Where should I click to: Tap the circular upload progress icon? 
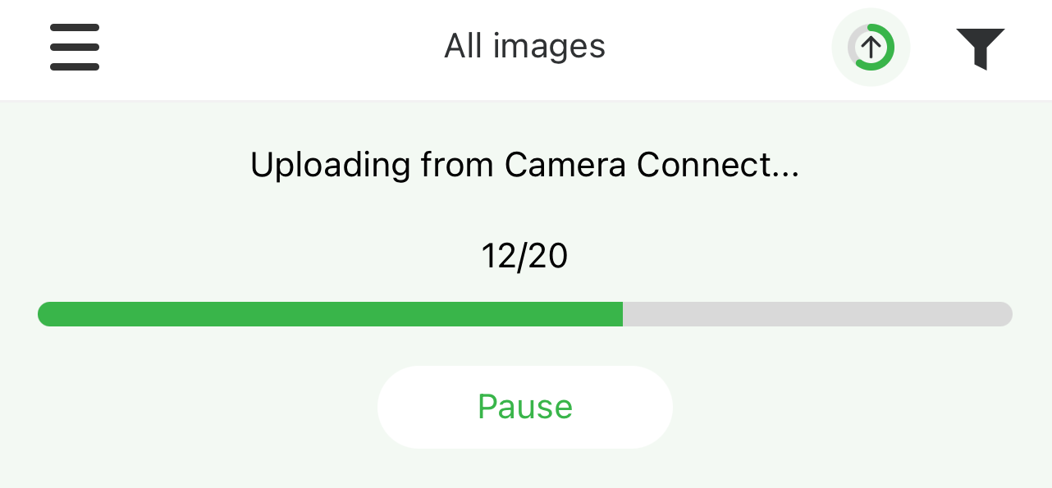pos(871,47)
